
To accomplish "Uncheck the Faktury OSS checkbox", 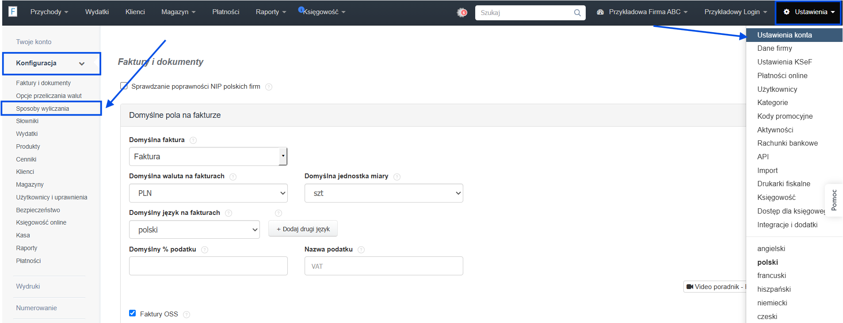I will (133, 313).
